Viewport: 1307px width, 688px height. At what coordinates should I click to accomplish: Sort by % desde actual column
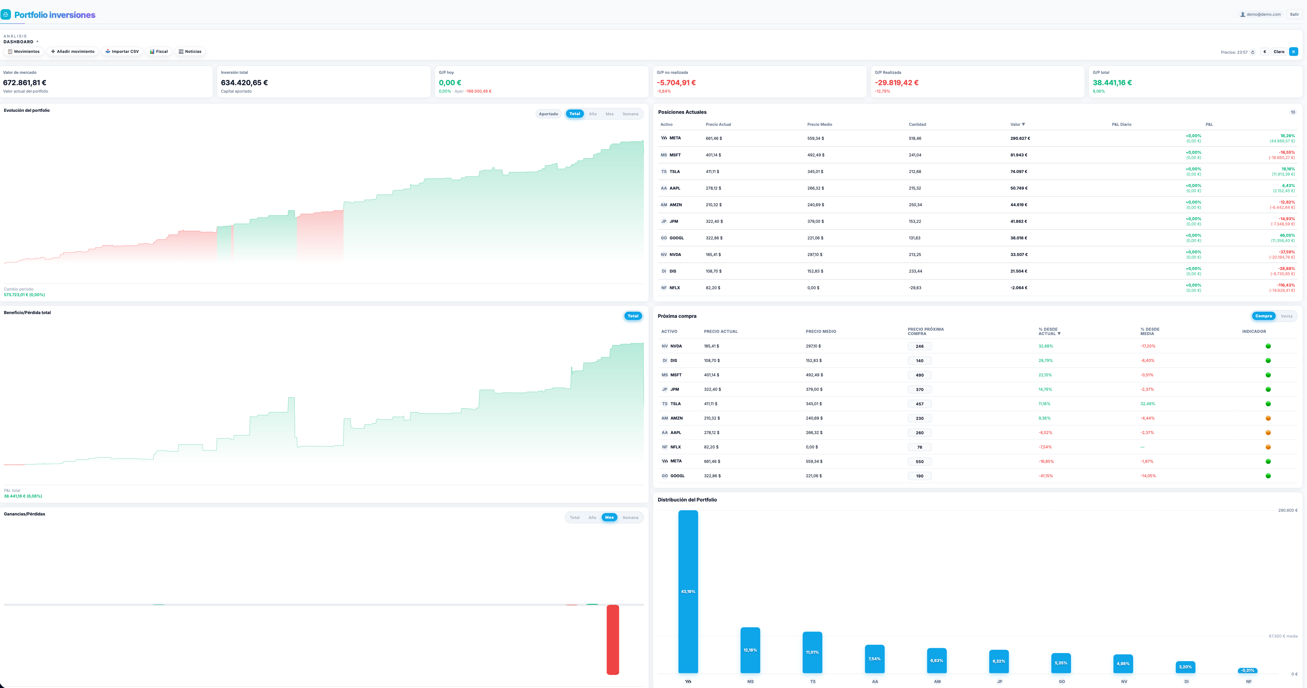coord(1049,331)
